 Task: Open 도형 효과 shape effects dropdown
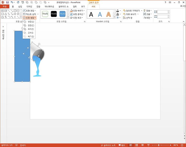click(76, 18)
